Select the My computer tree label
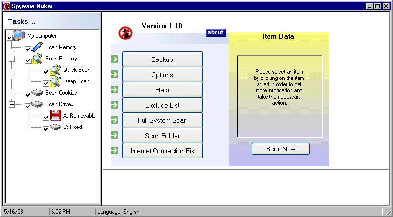 (42, 36)
